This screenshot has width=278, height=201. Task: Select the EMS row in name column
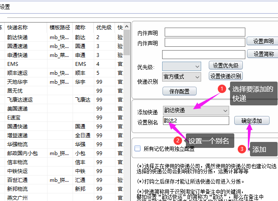coord(13,64)
